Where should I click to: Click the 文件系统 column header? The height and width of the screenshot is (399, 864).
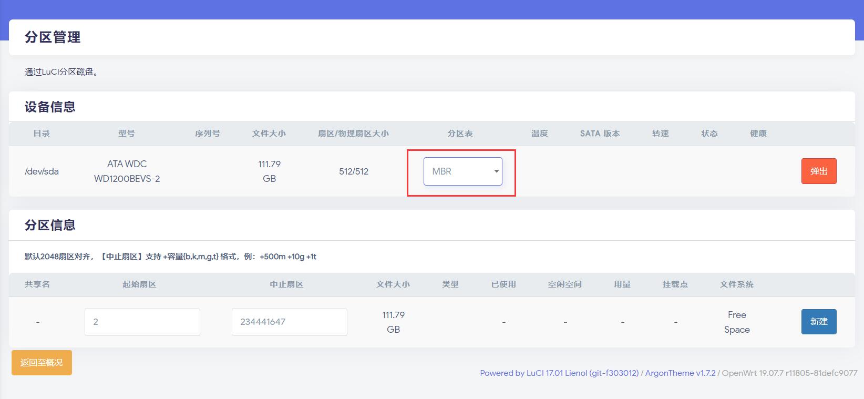click(x=736, y=284)
